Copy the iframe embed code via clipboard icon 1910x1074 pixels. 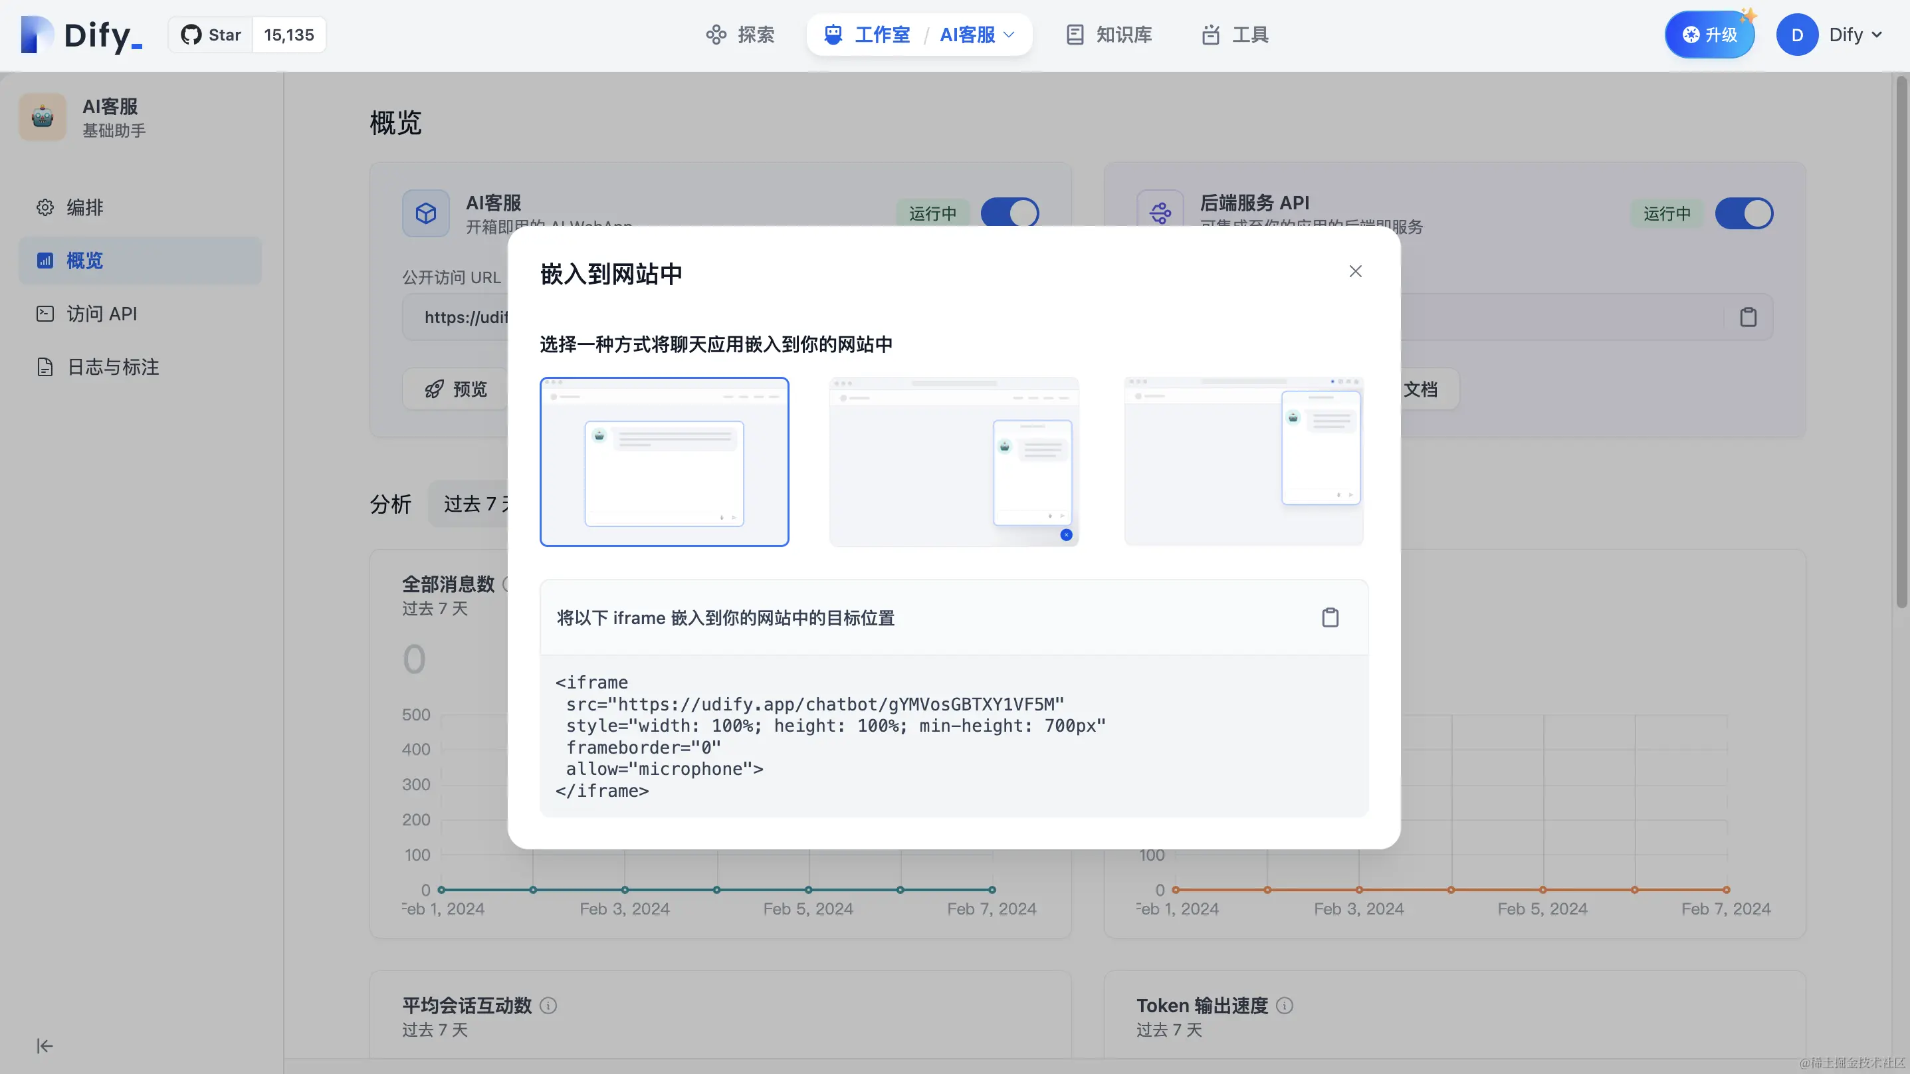1330,617
